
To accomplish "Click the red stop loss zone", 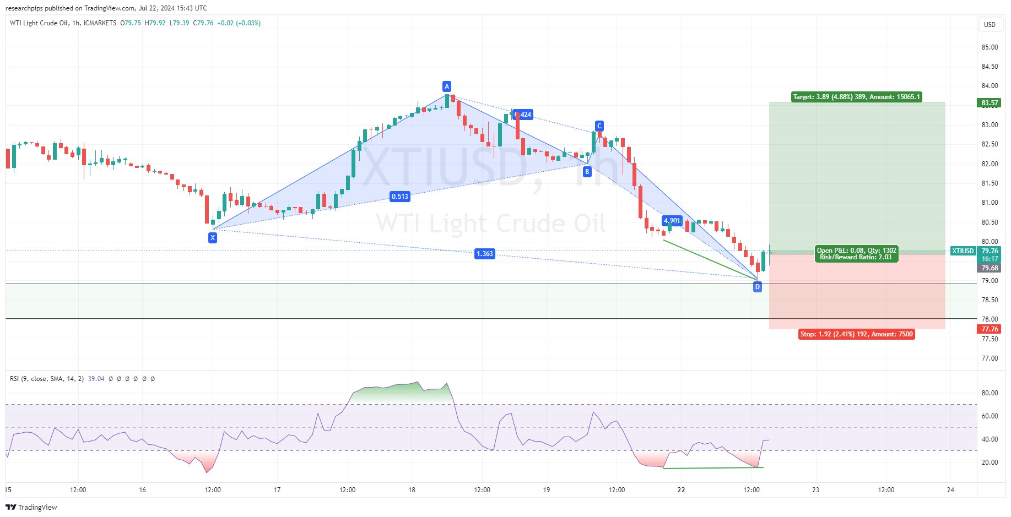I will 857,291.
